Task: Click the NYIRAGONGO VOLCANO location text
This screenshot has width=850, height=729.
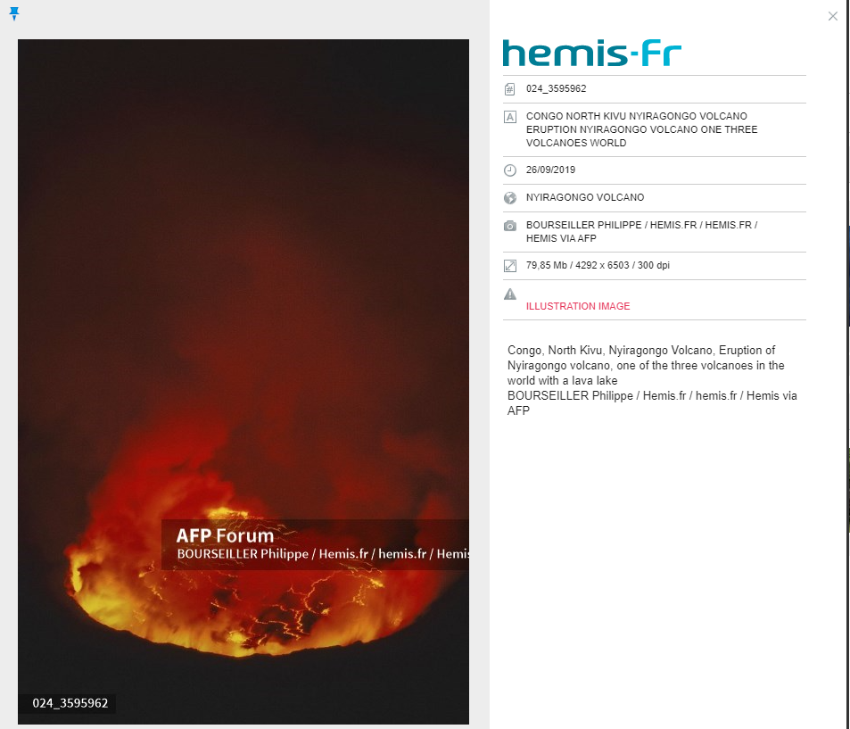Action: coord(585,197)
